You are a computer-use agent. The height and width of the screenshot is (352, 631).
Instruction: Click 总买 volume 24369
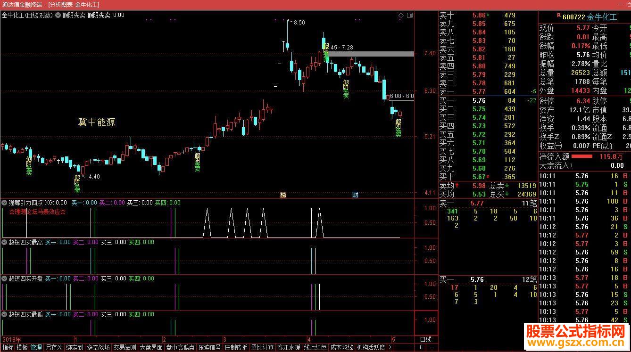click(x=526, y=194)
